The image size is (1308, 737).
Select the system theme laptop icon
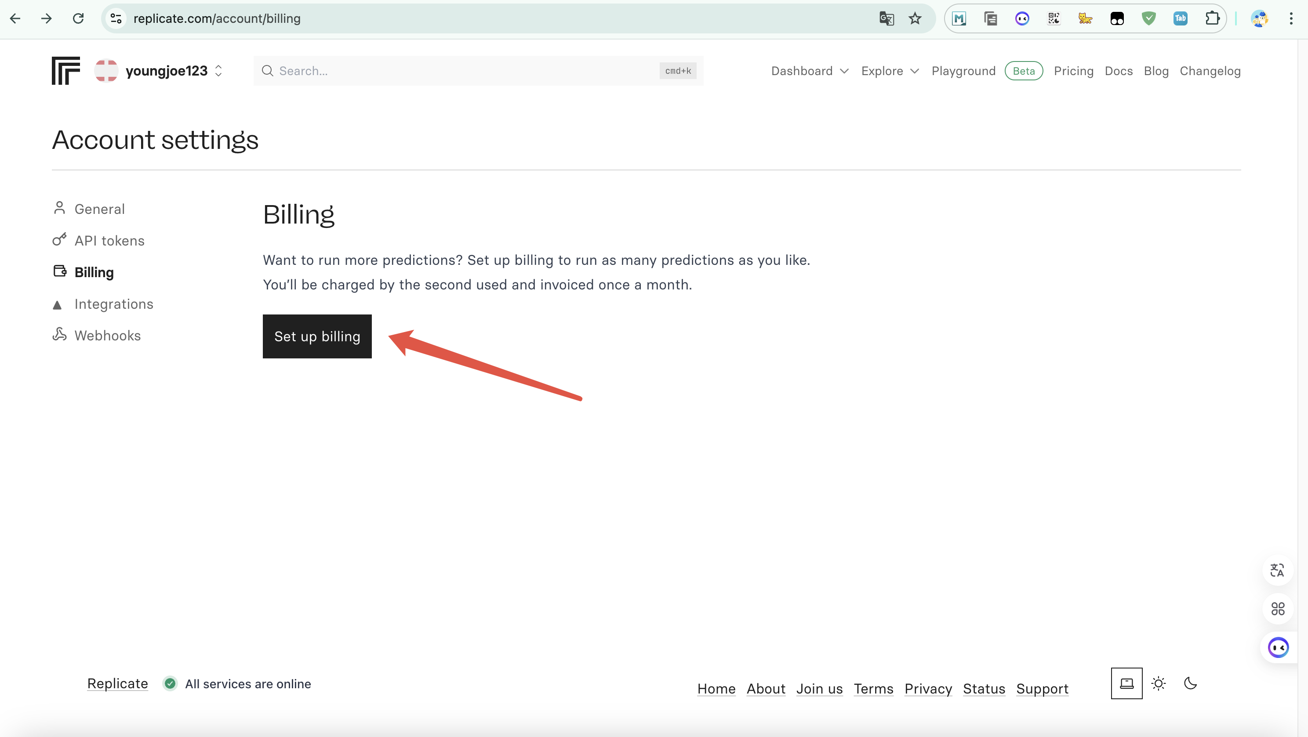(x=1126, y=683)
